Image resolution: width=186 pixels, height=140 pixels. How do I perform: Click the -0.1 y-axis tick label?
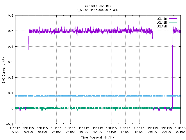(x=10, y=124)
